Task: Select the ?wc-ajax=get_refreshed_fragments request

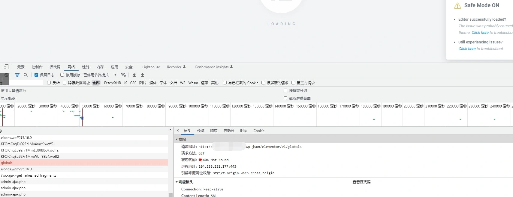Action: pyautogui.click(x=29, y=175)
